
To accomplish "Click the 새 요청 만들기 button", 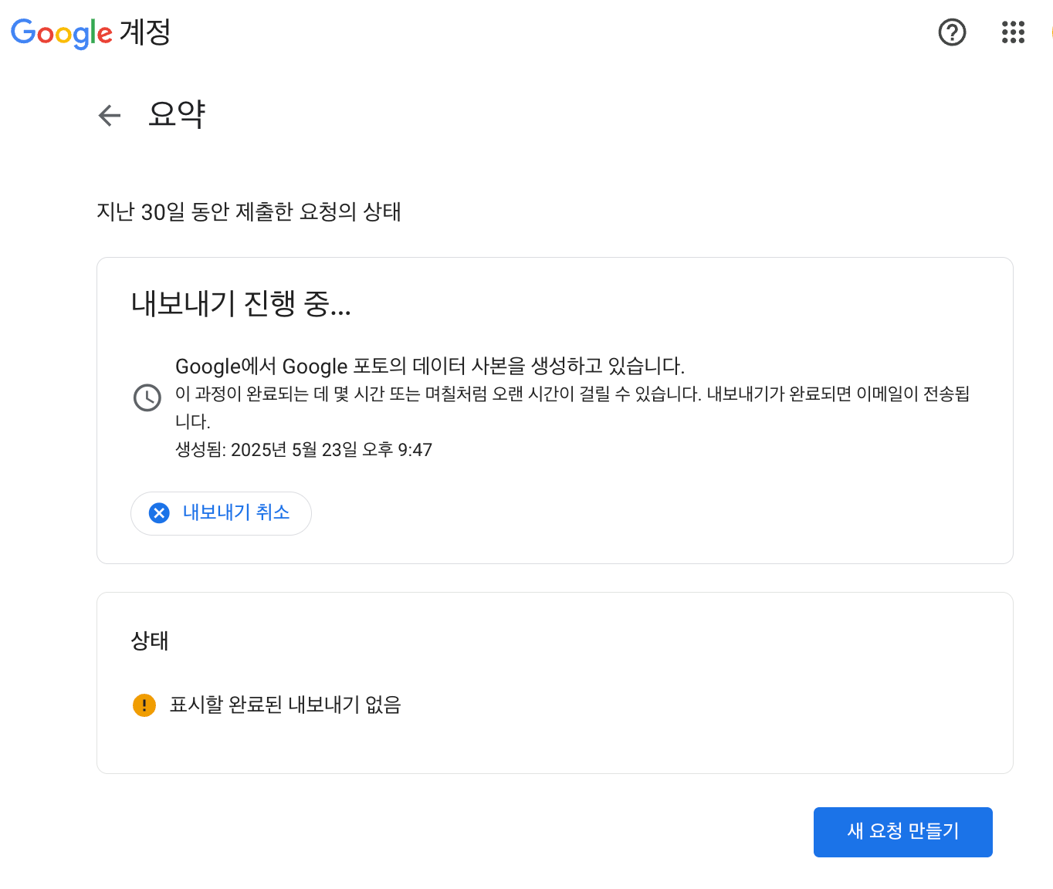I will tap(903, 832).
